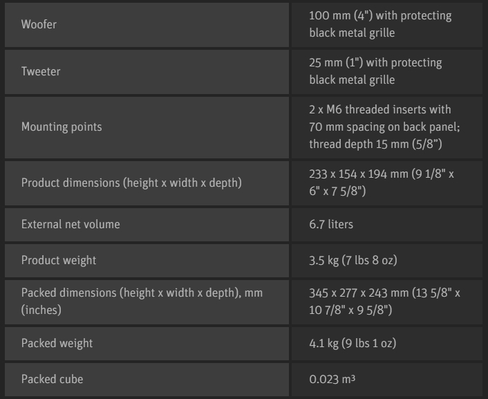Click the Product dimensions label cell

point(147,183)
